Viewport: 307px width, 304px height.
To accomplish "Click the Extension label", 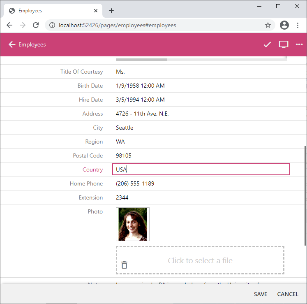I will [x=91, y=197].
